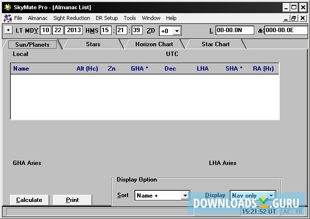Open the MDI document icon beside File
The image size is (310, 219).
8,18
